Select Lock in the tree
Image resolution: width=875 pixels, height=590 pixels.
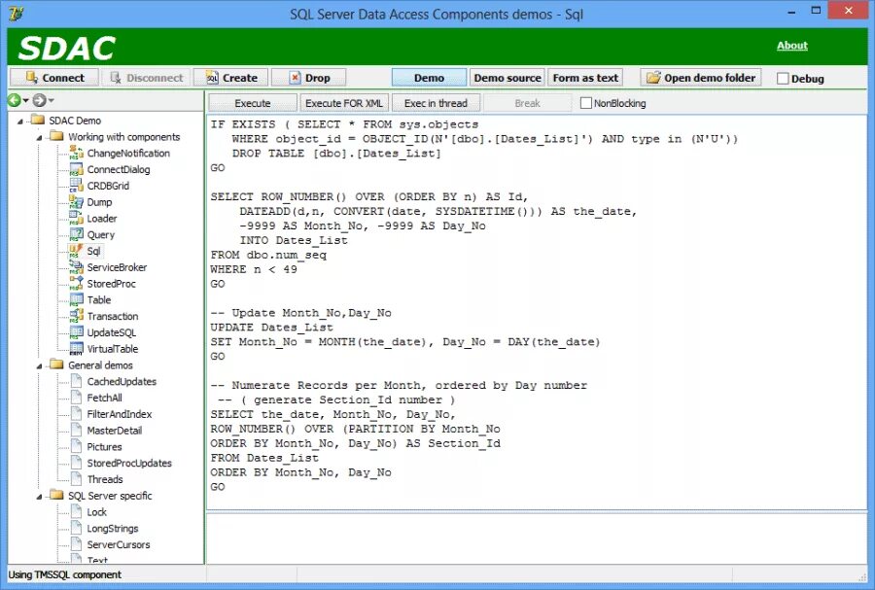pos(96,512)
